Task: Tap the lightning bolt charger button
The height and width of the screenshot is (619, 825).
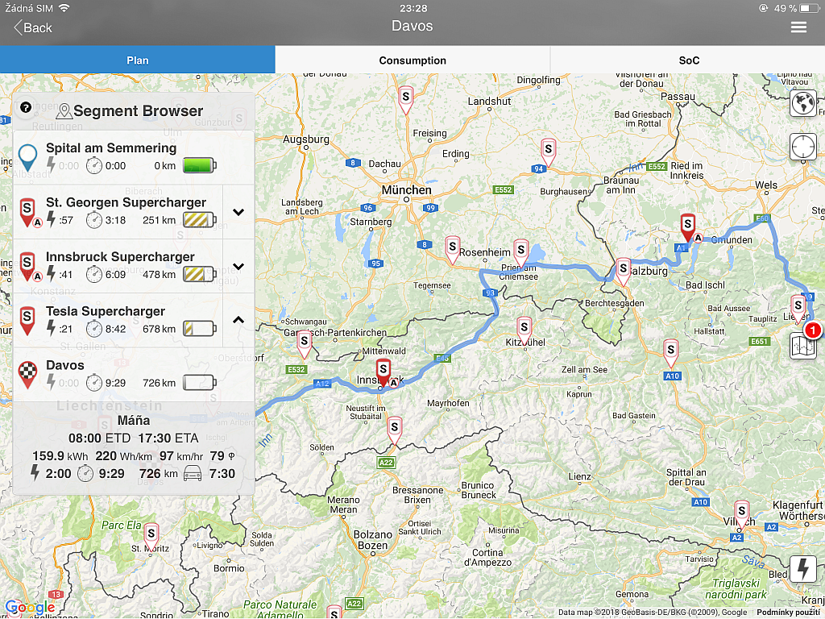Action: [x=803, y=569]
